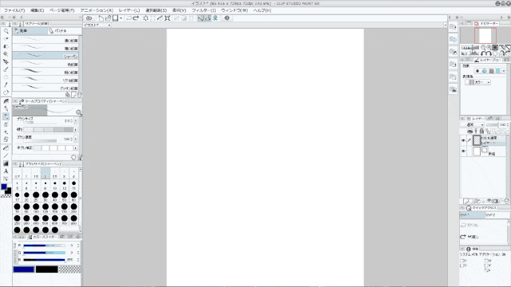
Task: Open Layer Property effect dropdown arrow
Action: pos(504,71)
